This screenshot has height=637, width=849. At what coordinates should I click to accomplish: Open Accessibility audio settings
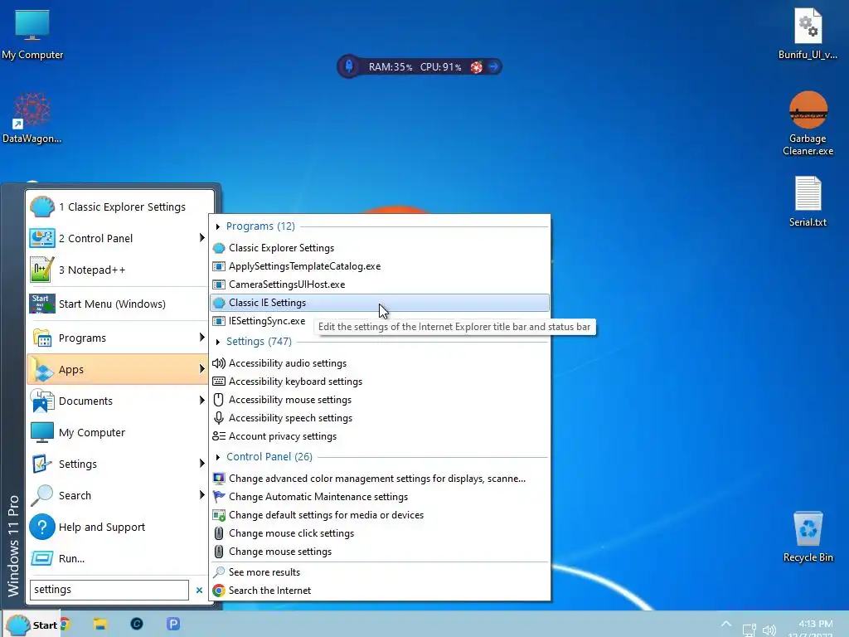pyautogui.click(x=380, y=363)
